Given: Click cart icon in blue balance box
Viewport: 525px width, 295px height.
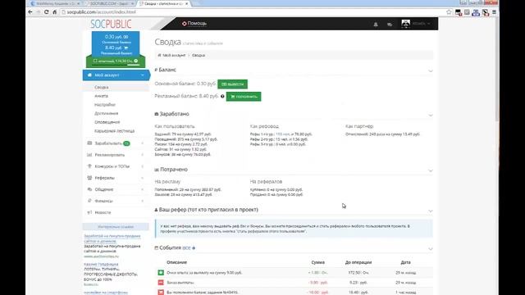Looking at the screenshot, I should pos(126,48).
